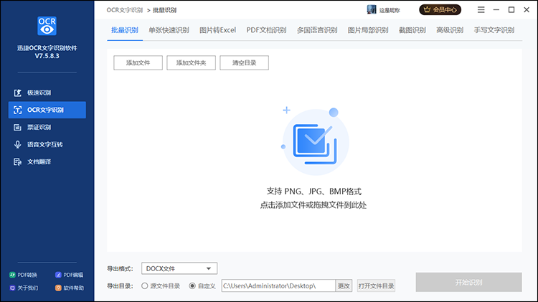Open 票证识别 sidebar item
The width and height of the screenshot is (538, 302).
tap(47, 127)
